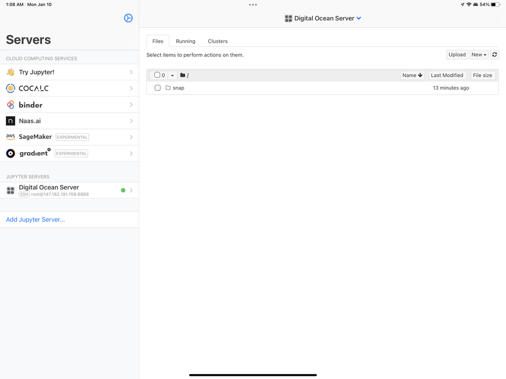The width and height of the screenshot is (506, 379).
Task: Tap the home indicator bar at bottom
Action: [x=253, y=375]
